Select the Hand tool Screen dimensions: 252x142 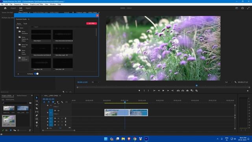[x=37, y=122]
